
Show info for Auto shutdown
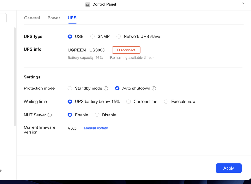[x=154, y=89]
